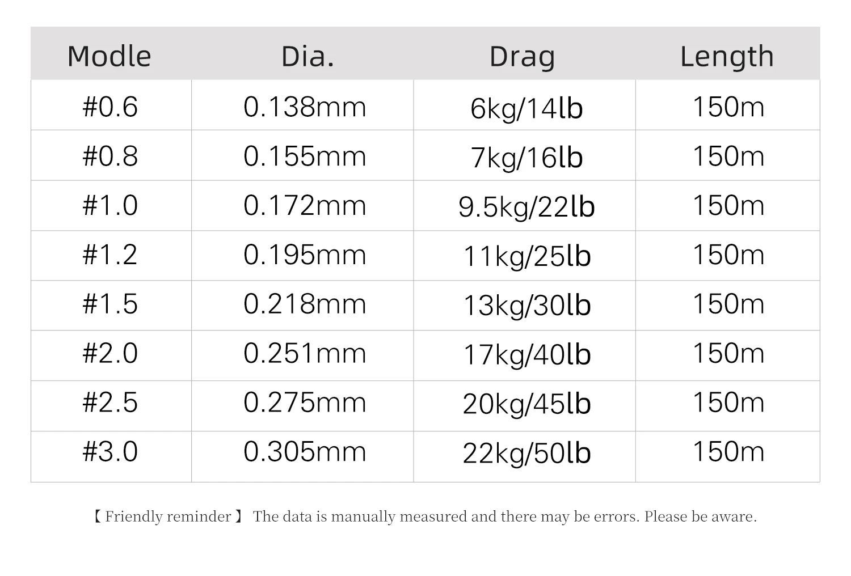Click the Modle column header

point(109,56)
